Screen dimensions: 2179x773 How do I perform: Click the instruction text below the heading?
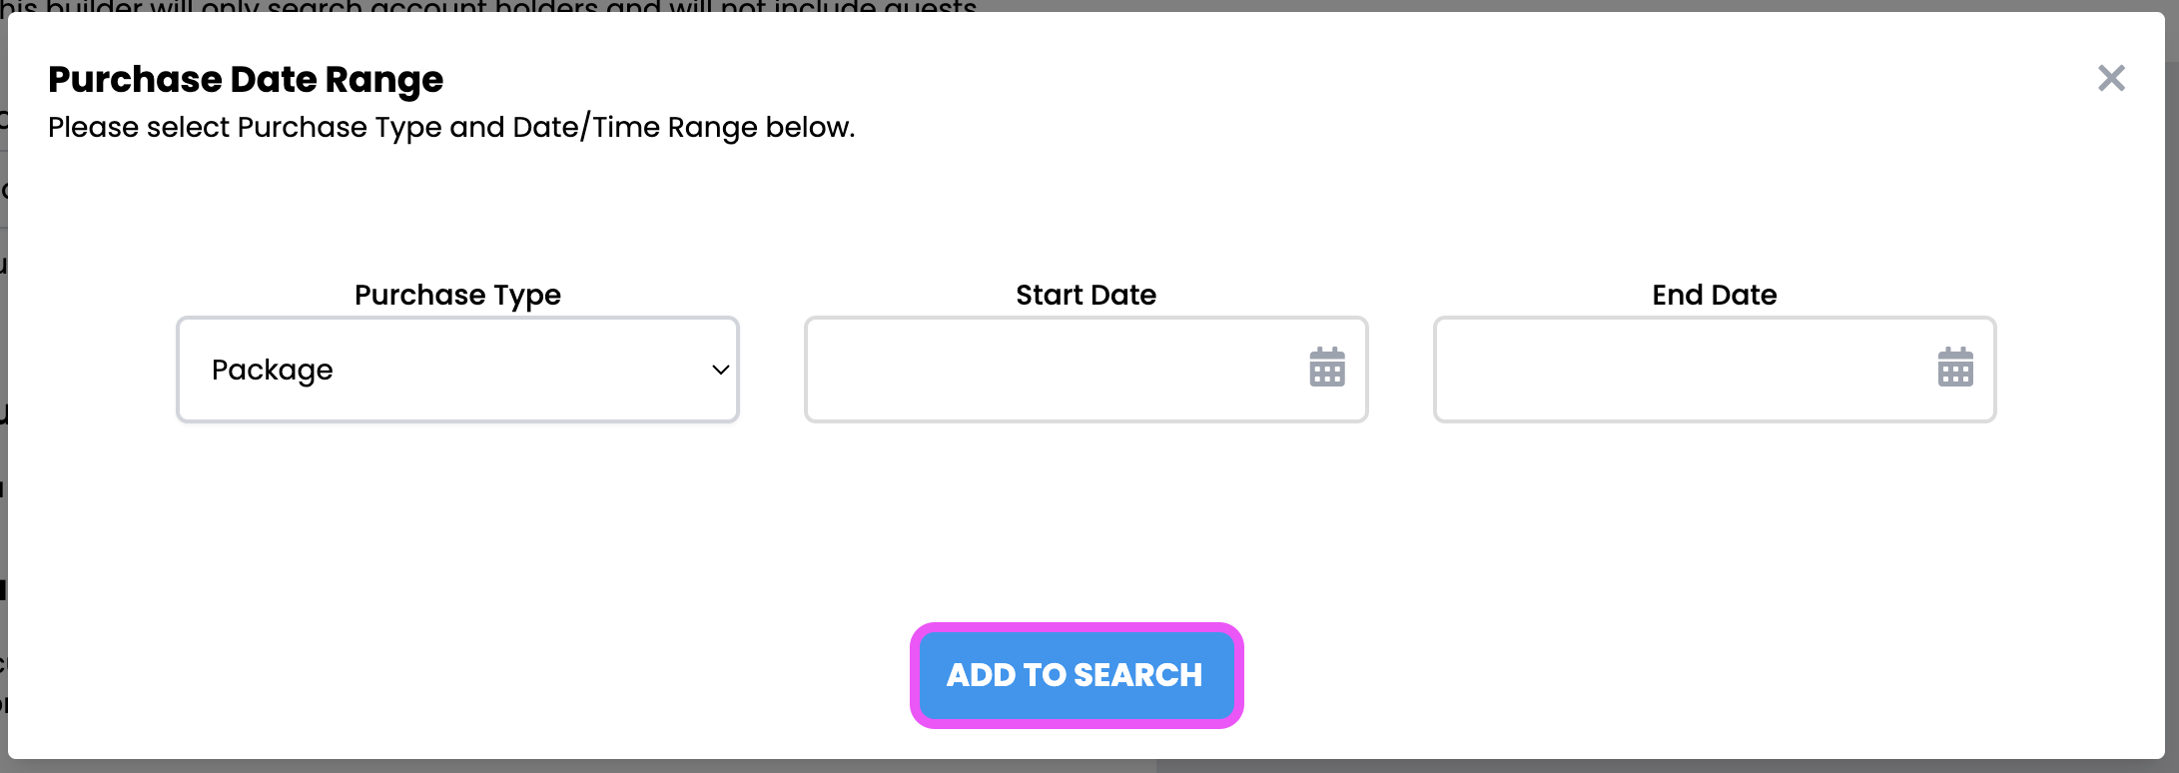tap(451, 128)
